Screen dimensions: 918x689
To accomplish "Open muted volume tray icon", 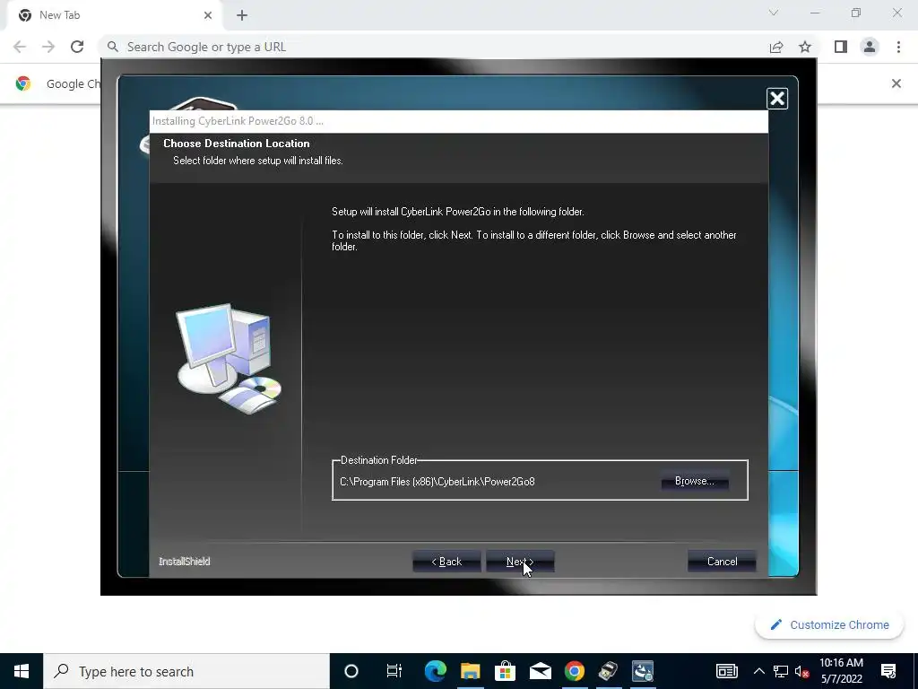I will tap(802, 671).
